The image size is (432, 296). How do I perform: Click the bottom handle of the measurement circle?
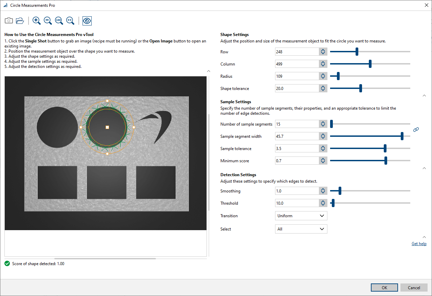107,154
